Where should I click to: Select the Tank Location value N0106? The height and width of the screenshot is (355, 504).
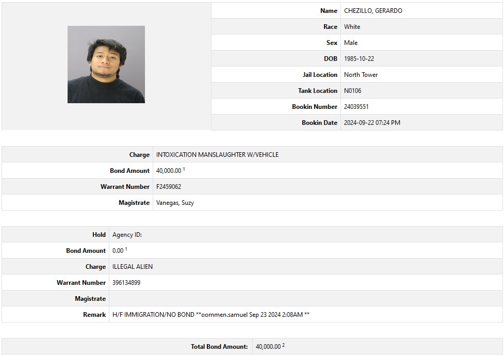click(x=353, y=91)
